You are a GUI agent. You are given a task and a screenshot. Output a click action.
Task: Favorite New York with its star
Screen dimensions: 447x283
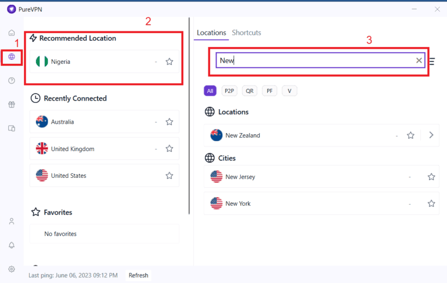431,203
